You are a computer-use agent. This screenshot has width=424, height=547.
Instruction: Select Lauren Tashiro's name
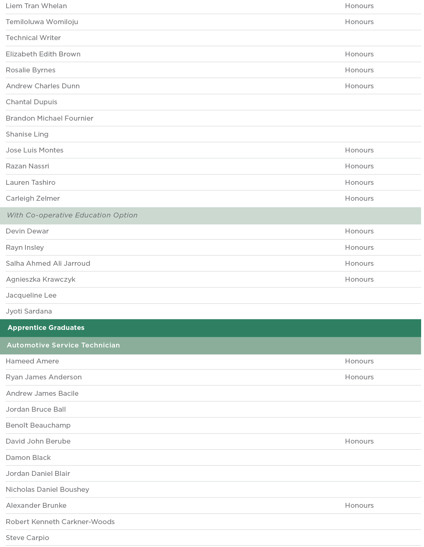(31, 183)
